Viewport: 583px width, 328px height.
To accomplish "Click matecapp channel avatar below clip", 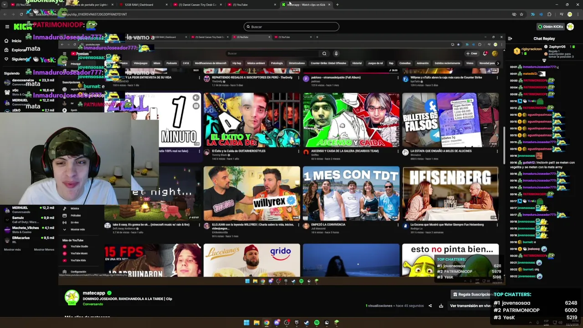I will pyautogui.click(x=72, y=297).
